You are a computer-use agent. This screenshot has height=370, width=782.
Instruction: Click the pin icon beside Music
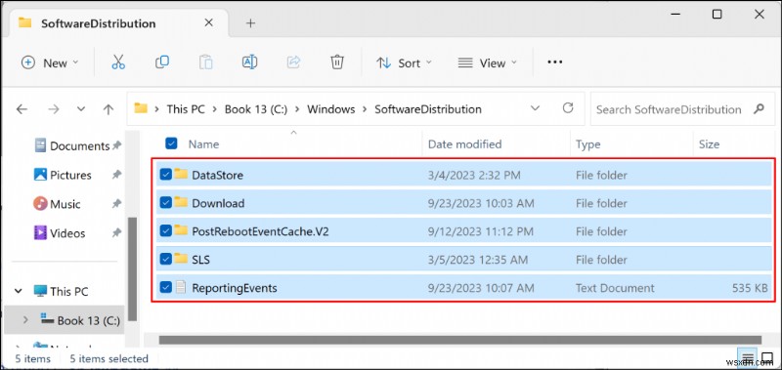(116, 203)
